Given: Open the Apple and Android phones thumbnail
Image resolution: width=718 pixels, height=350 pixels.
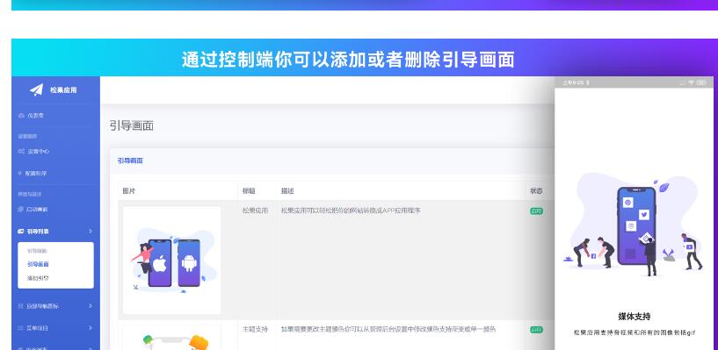Looking at the screenshot, I should [171, 260].
